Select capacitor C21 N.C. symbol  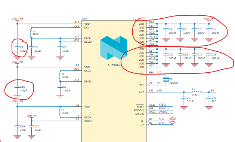click(209, 97)
